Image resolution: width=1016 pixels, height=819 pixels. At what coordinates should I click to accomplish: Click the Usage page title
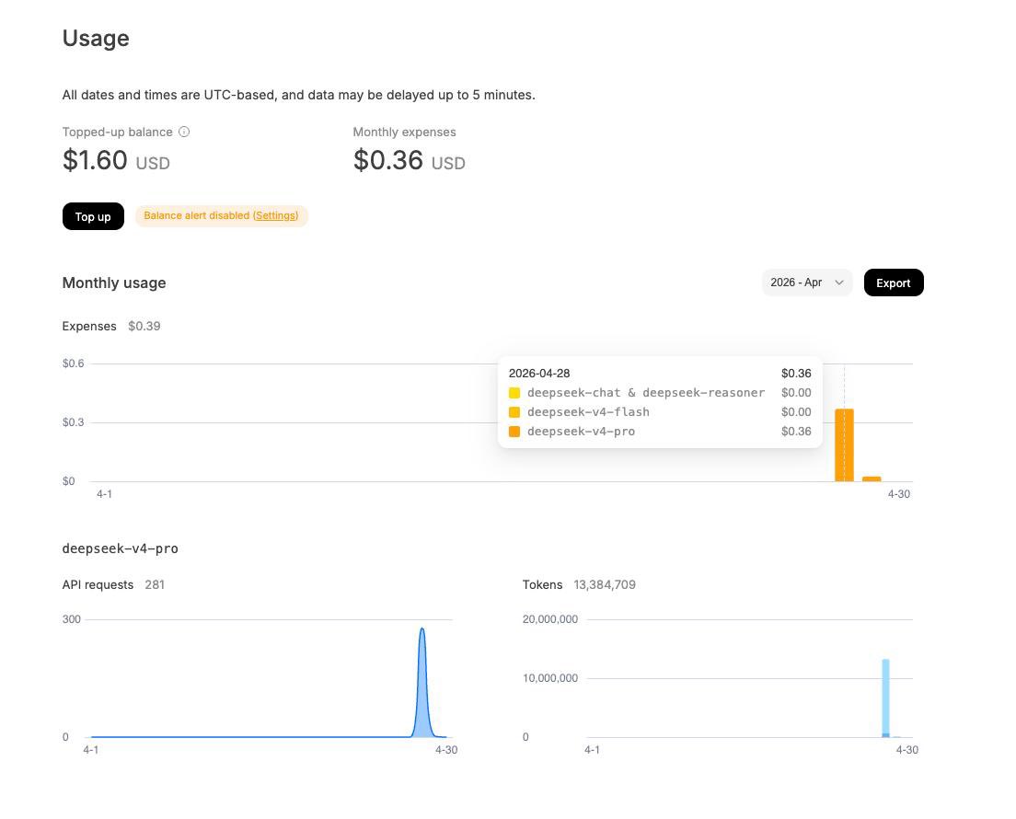96,39
